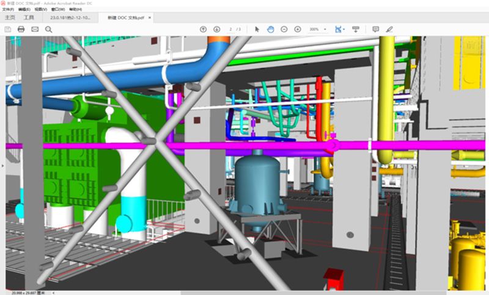The image size is (489, 295).
Task: Activate the hand pan tool
Action: [x=270, y=29]
